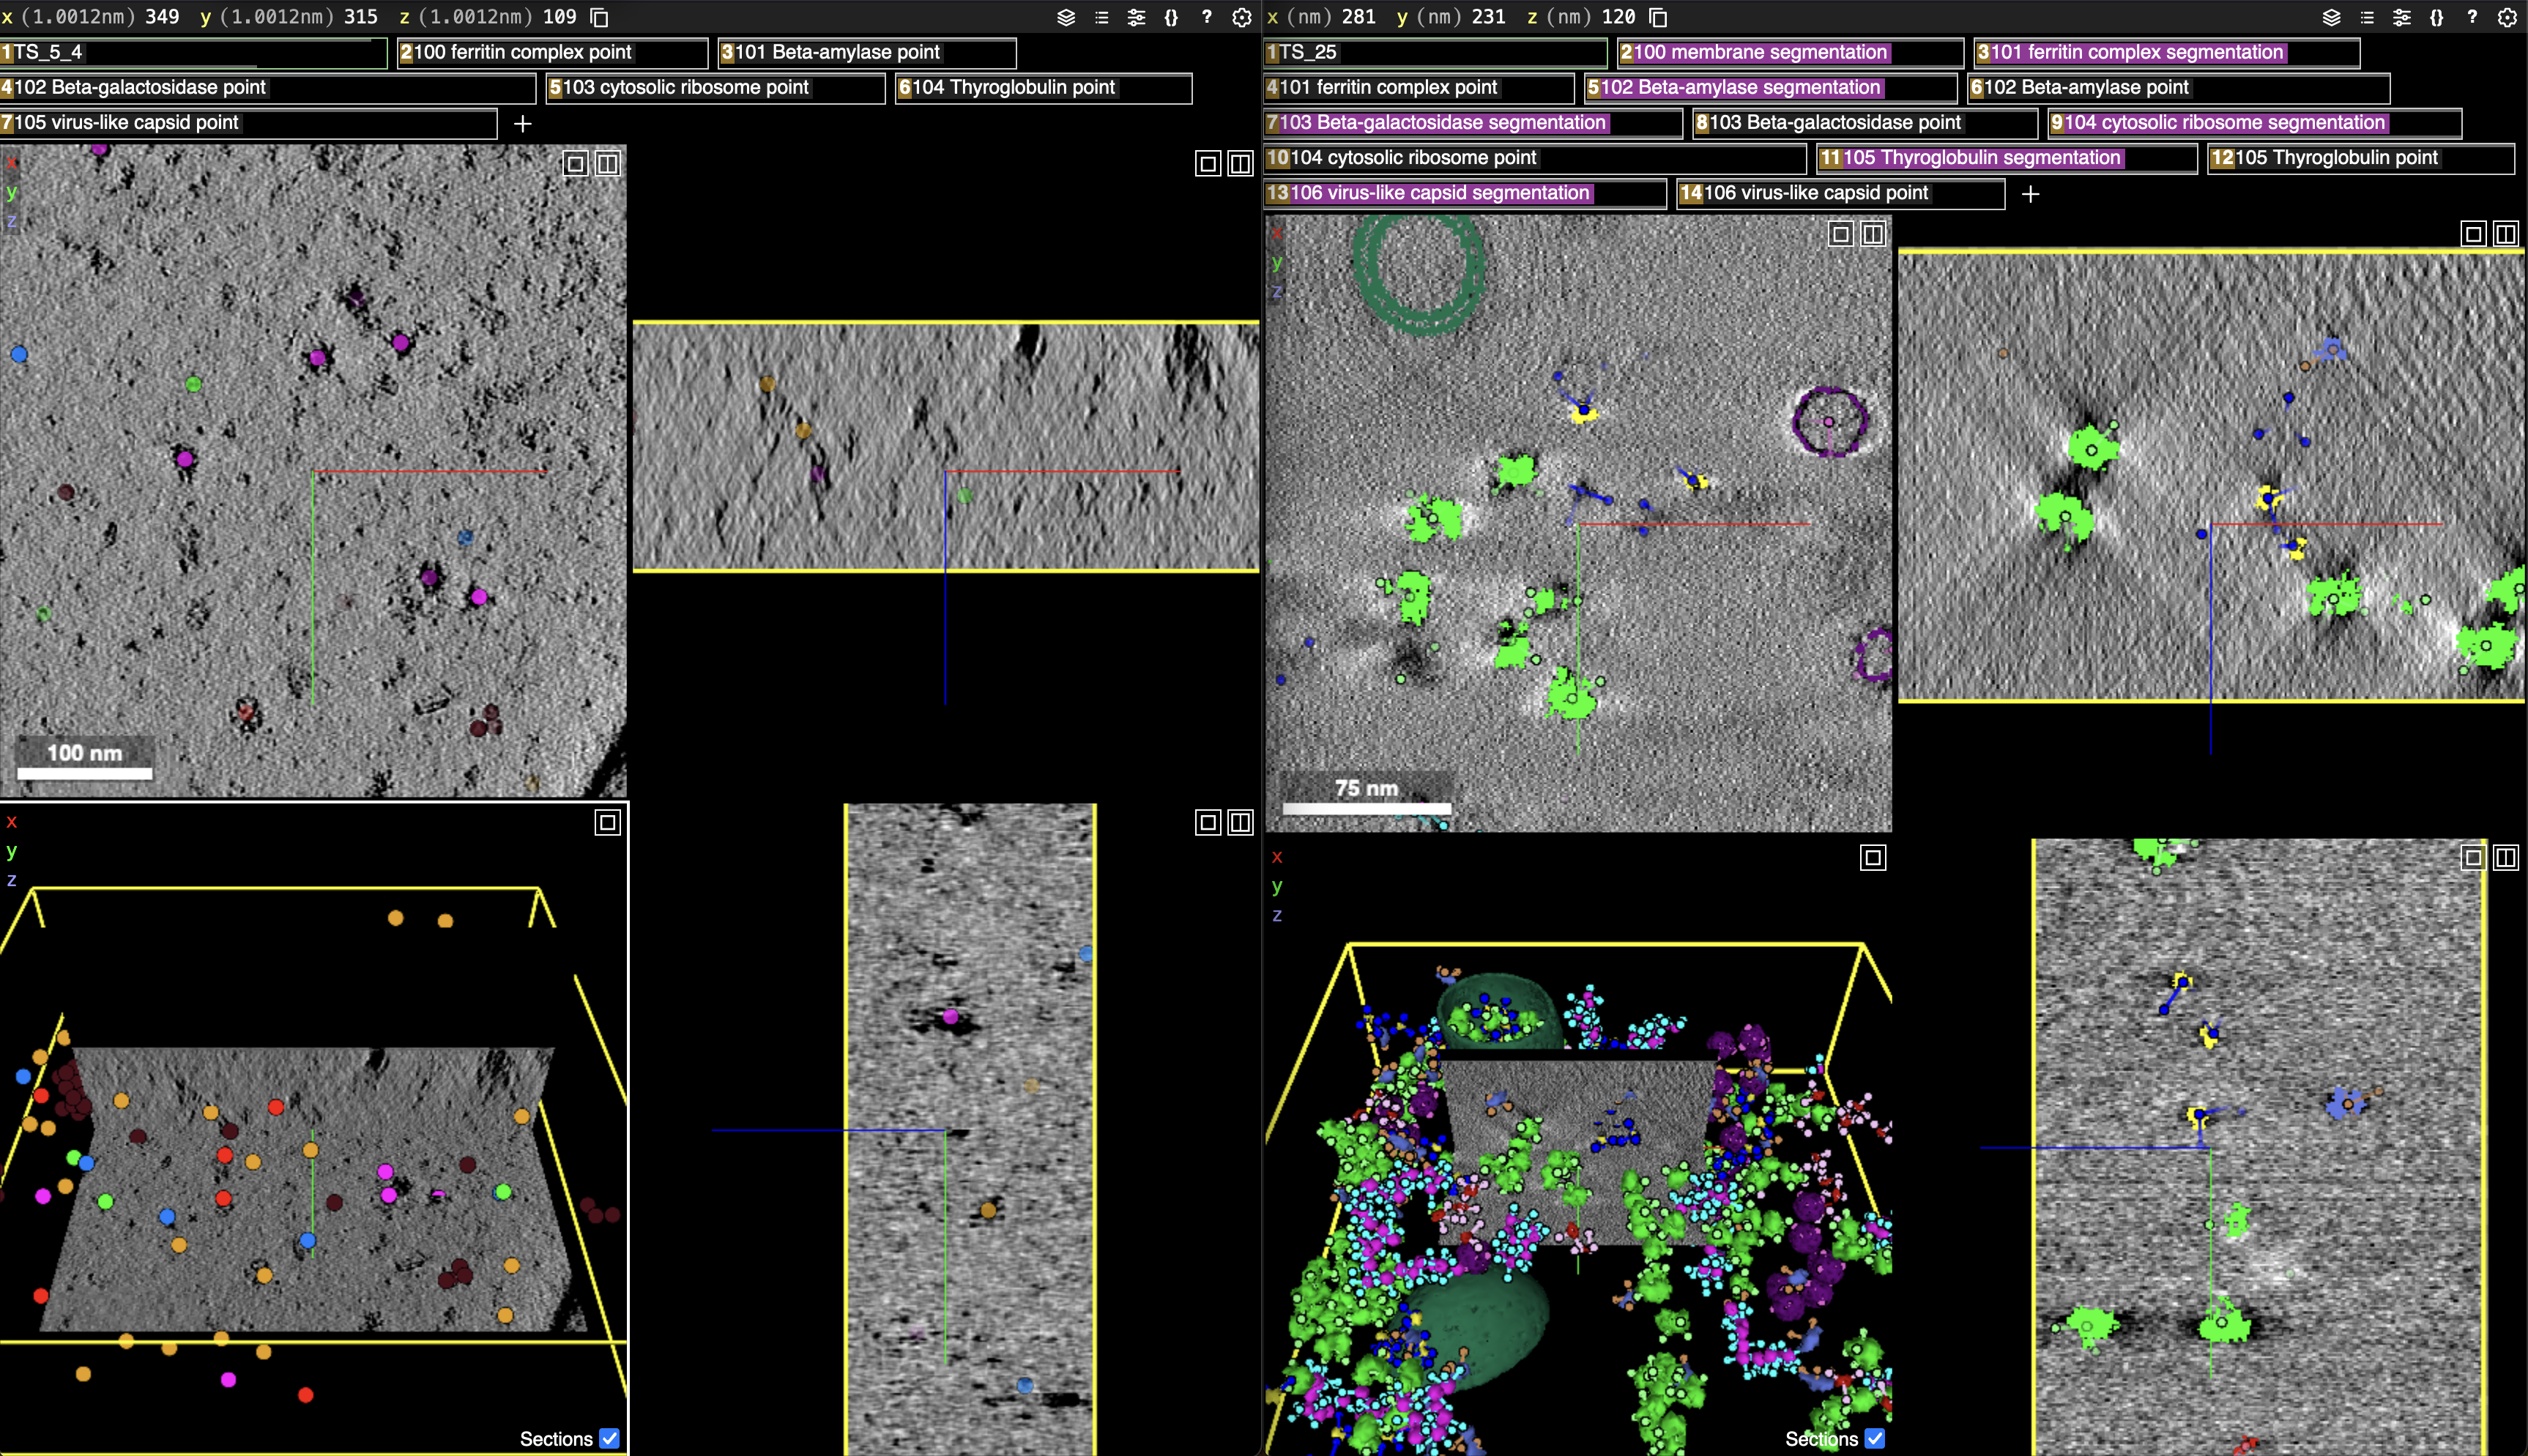This screenshot has height=1456, width=2528.
Task: Add a new layer in left viewer
Action: [522, 123]
